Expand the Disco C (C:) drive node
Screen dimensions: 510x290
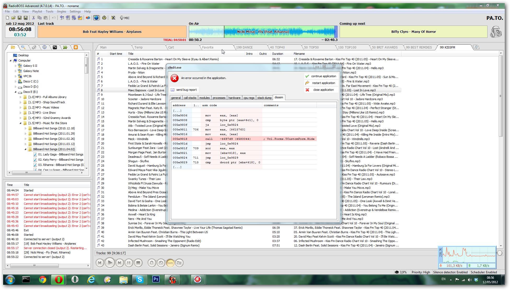pos(15,81)
